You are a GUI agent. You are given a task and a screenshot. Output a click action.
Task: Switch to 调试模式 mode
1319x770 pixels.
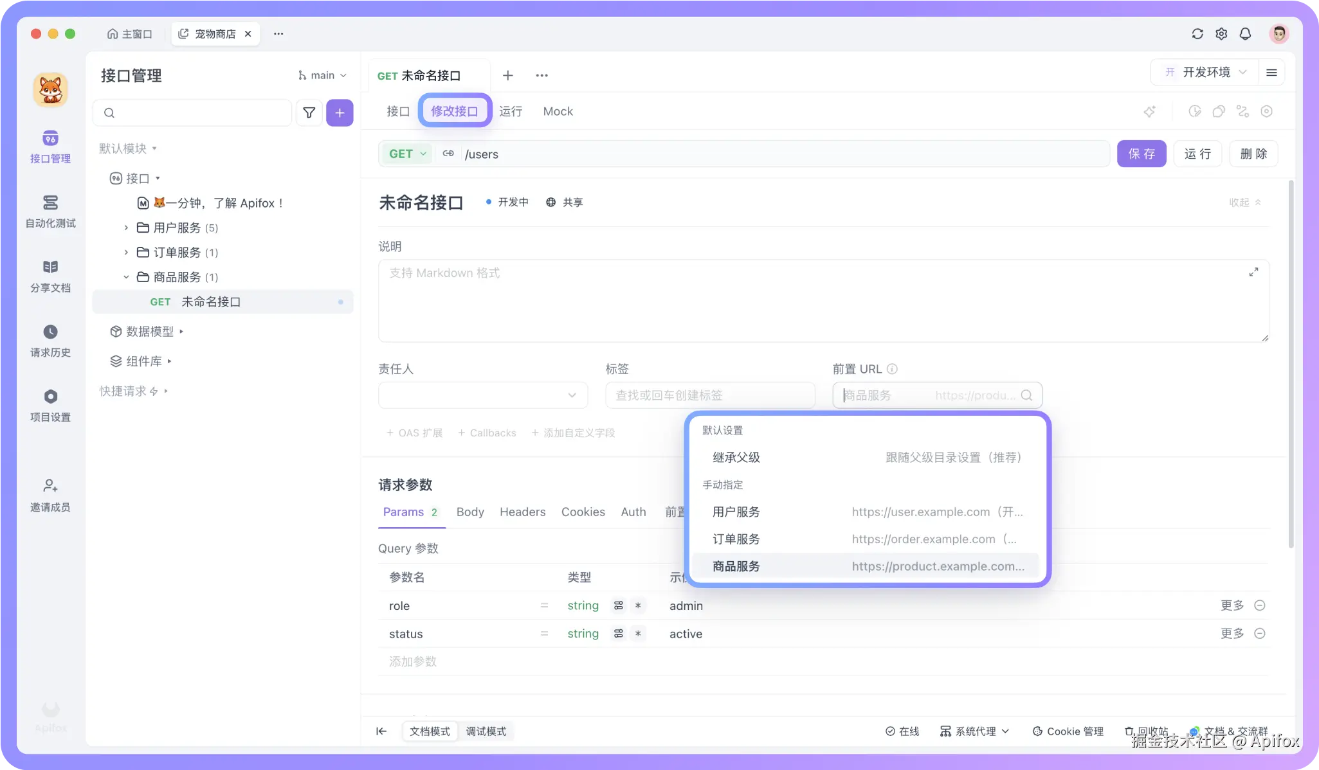[486, 731]
